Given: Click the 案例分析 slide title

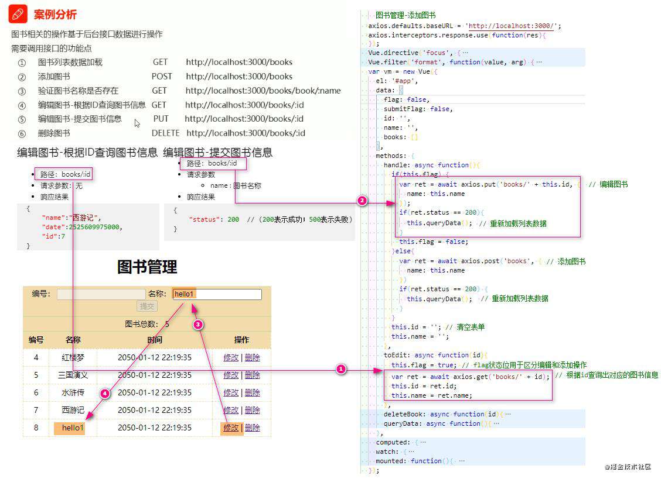Looking at the screenshot, I should coord(55,15).
